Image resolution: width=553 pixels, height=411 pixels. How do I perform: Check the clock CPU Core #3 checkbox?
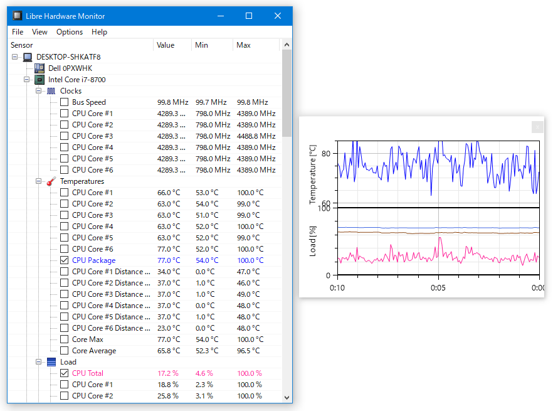point(64,136)
